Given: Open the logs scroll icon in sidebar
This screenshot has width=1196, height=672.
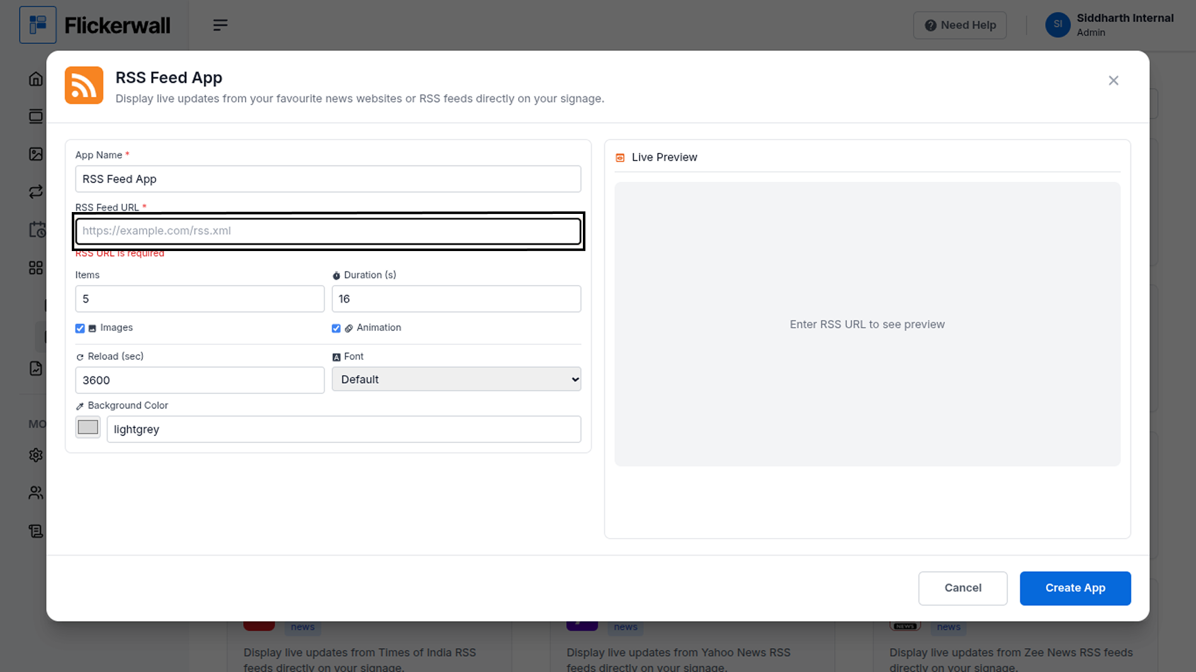Looking at the screenshot, I should pos(36,531).
